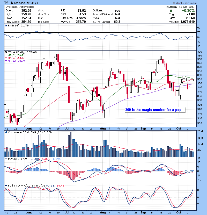
Task: Click the Low value 352.64
Action: point(26,18)
